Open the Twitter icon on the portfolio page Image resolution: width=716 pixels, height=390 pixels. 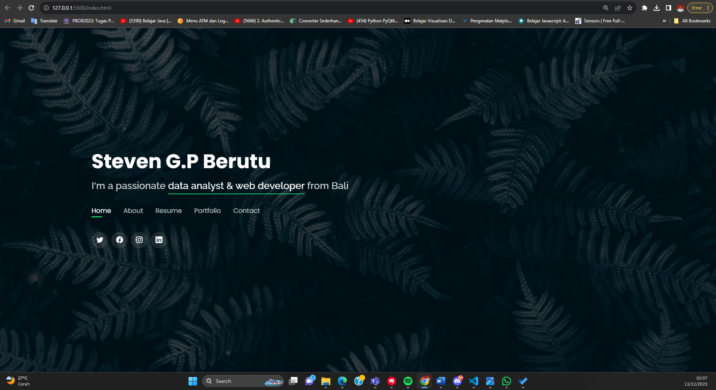pos(100,240)
